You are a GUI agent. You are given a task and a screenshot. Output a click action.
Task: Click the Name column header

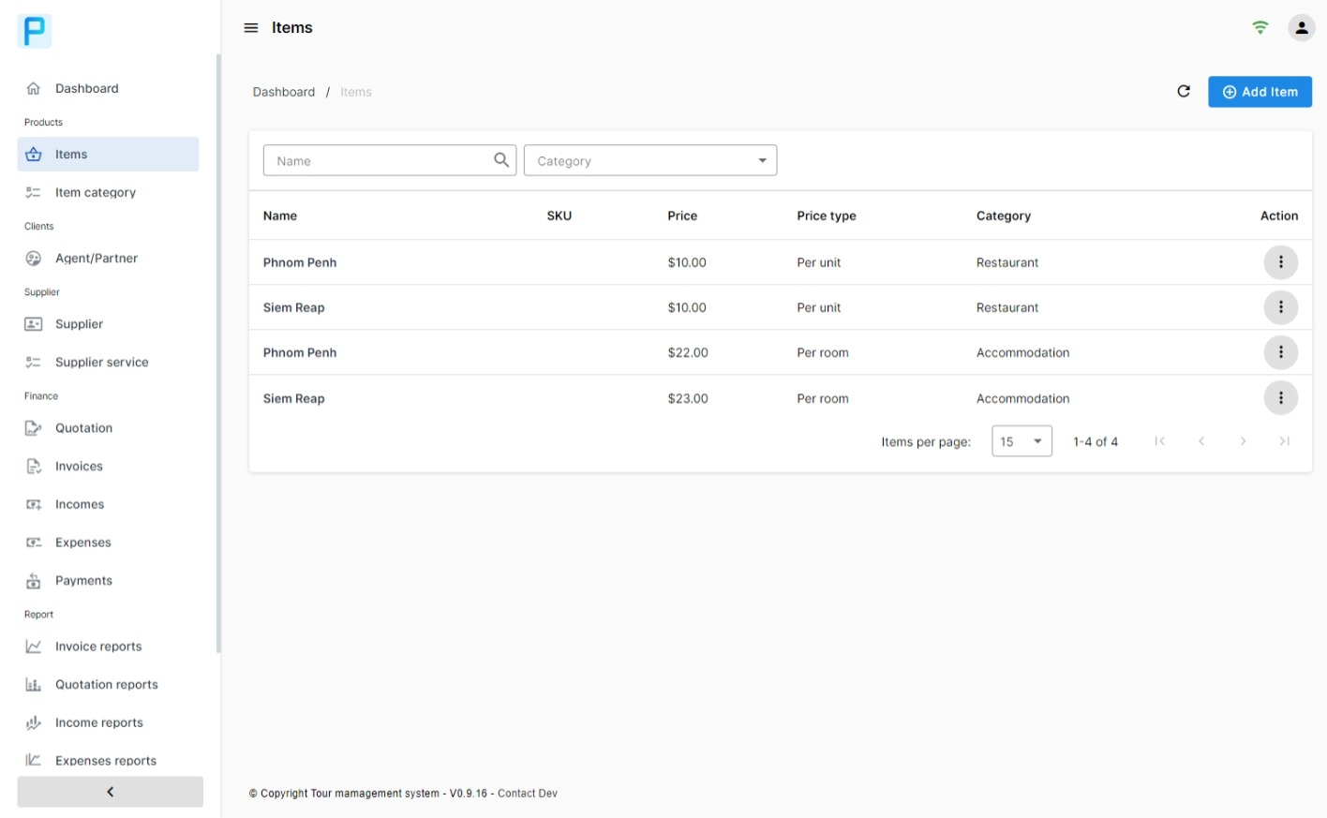[280, 216]
